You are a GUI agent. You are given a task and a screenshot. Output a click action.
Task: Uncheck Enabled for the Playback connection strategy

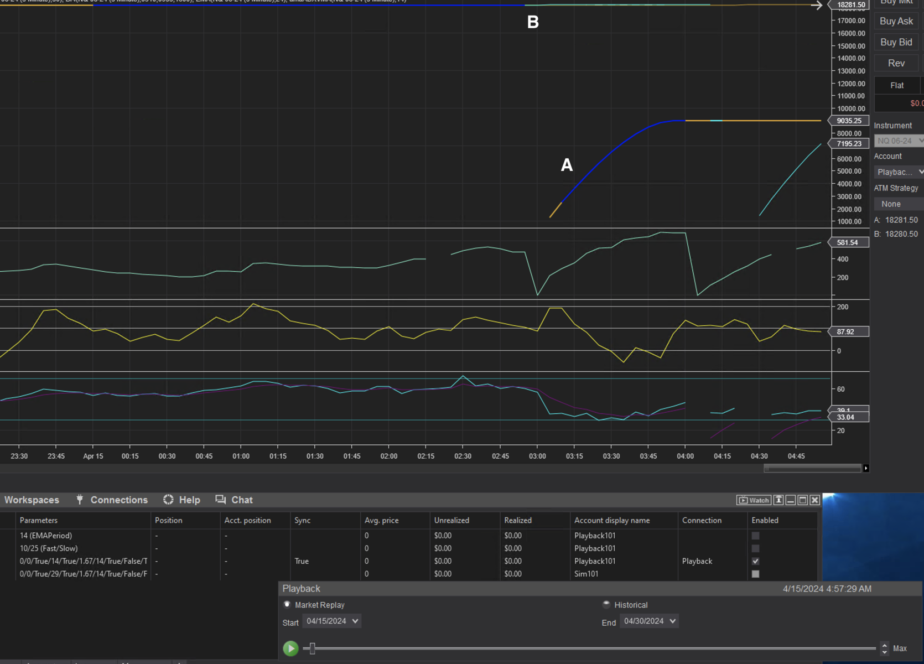[x=755, y=561]
